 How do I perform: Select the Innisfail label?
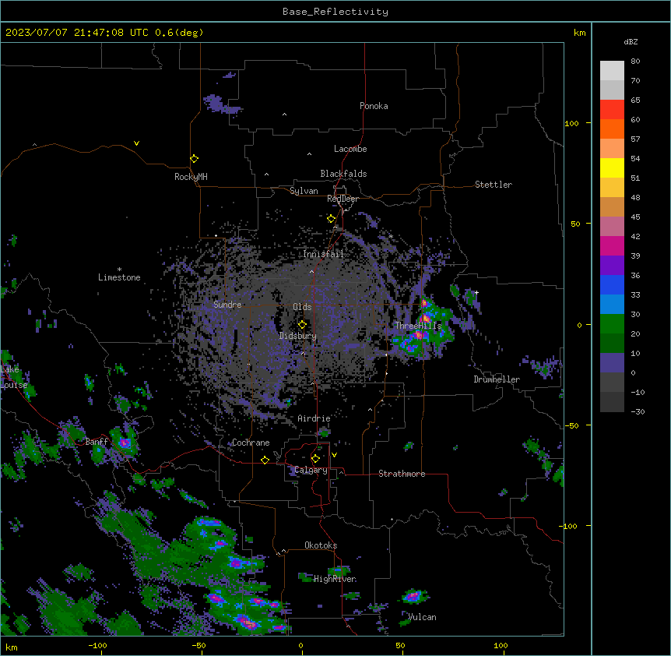pyautogui.click(x=323, y=254)
